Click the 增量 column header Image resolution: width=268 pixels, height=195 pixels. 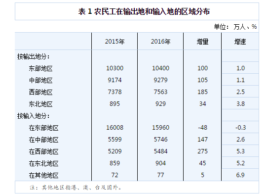tap(202, 42)
